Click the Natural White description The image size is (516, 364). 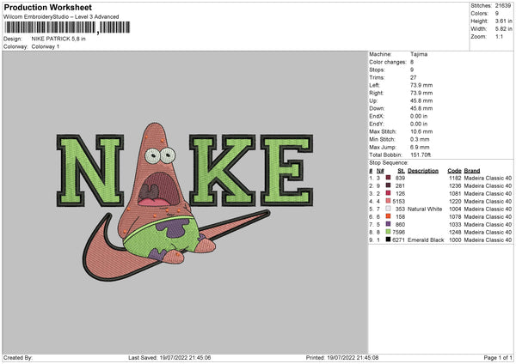(425, 209)
